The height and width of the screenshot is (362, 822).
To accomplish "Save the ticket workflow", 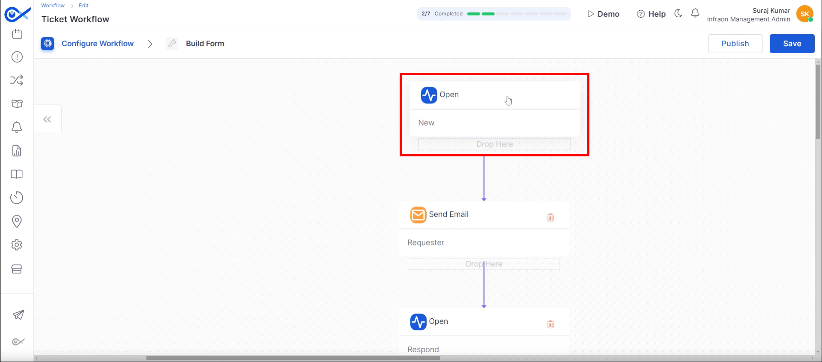I will tap(792, 44).
